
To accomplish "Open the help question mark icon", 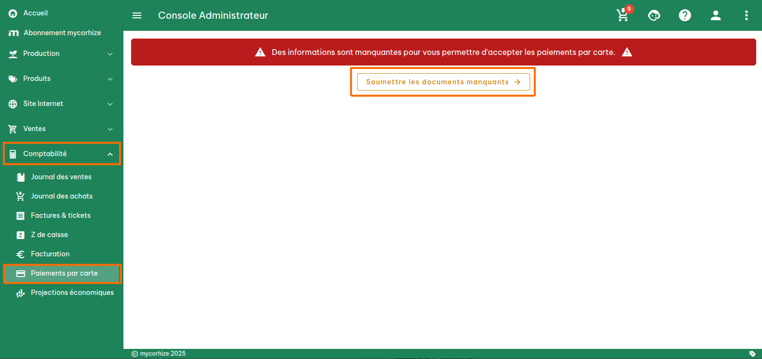I will [x=685, y=15].
